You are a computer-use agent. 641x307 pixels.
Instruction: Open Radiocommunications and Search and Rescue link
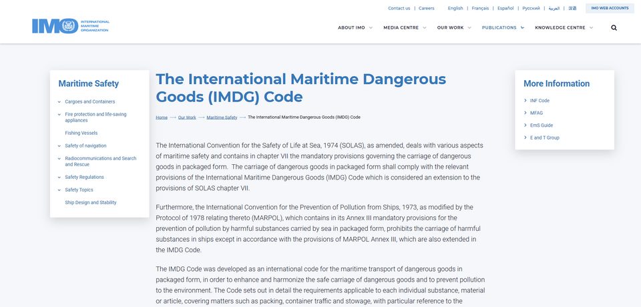click(x=101, y=162)
